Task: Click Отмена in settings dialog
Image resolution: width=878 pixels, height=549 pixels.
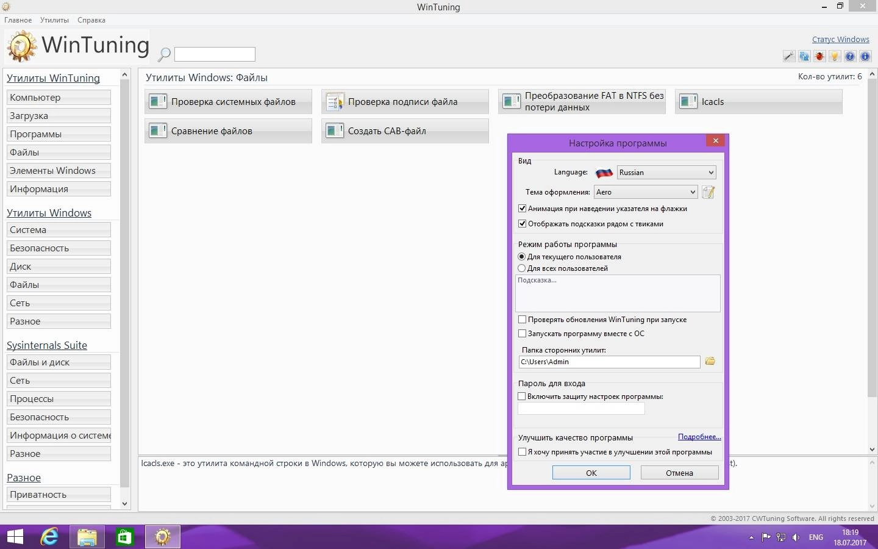Action: coord(680,473)
